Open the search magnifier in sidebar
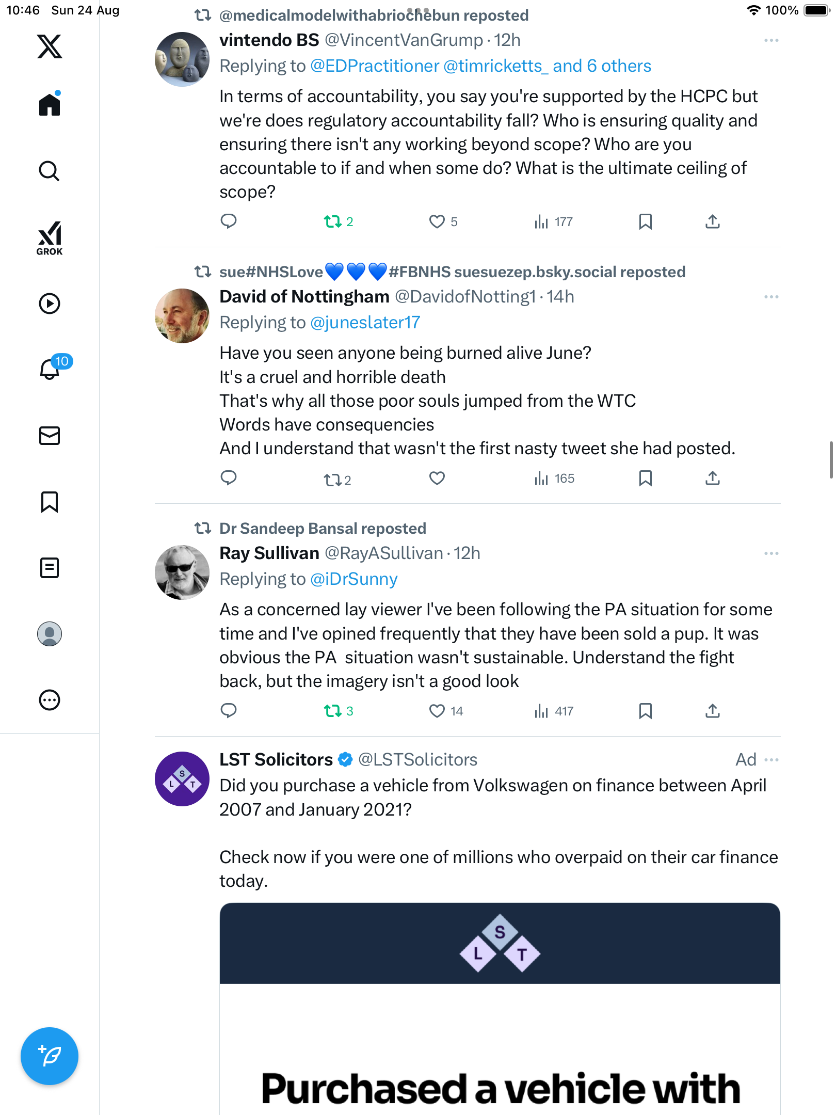The image size is (836, 1115). pos(50,171)
